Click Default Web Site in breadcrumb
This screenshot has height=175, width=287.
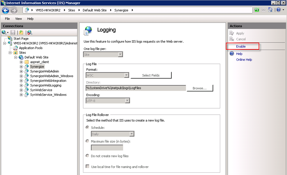point(95,10)
